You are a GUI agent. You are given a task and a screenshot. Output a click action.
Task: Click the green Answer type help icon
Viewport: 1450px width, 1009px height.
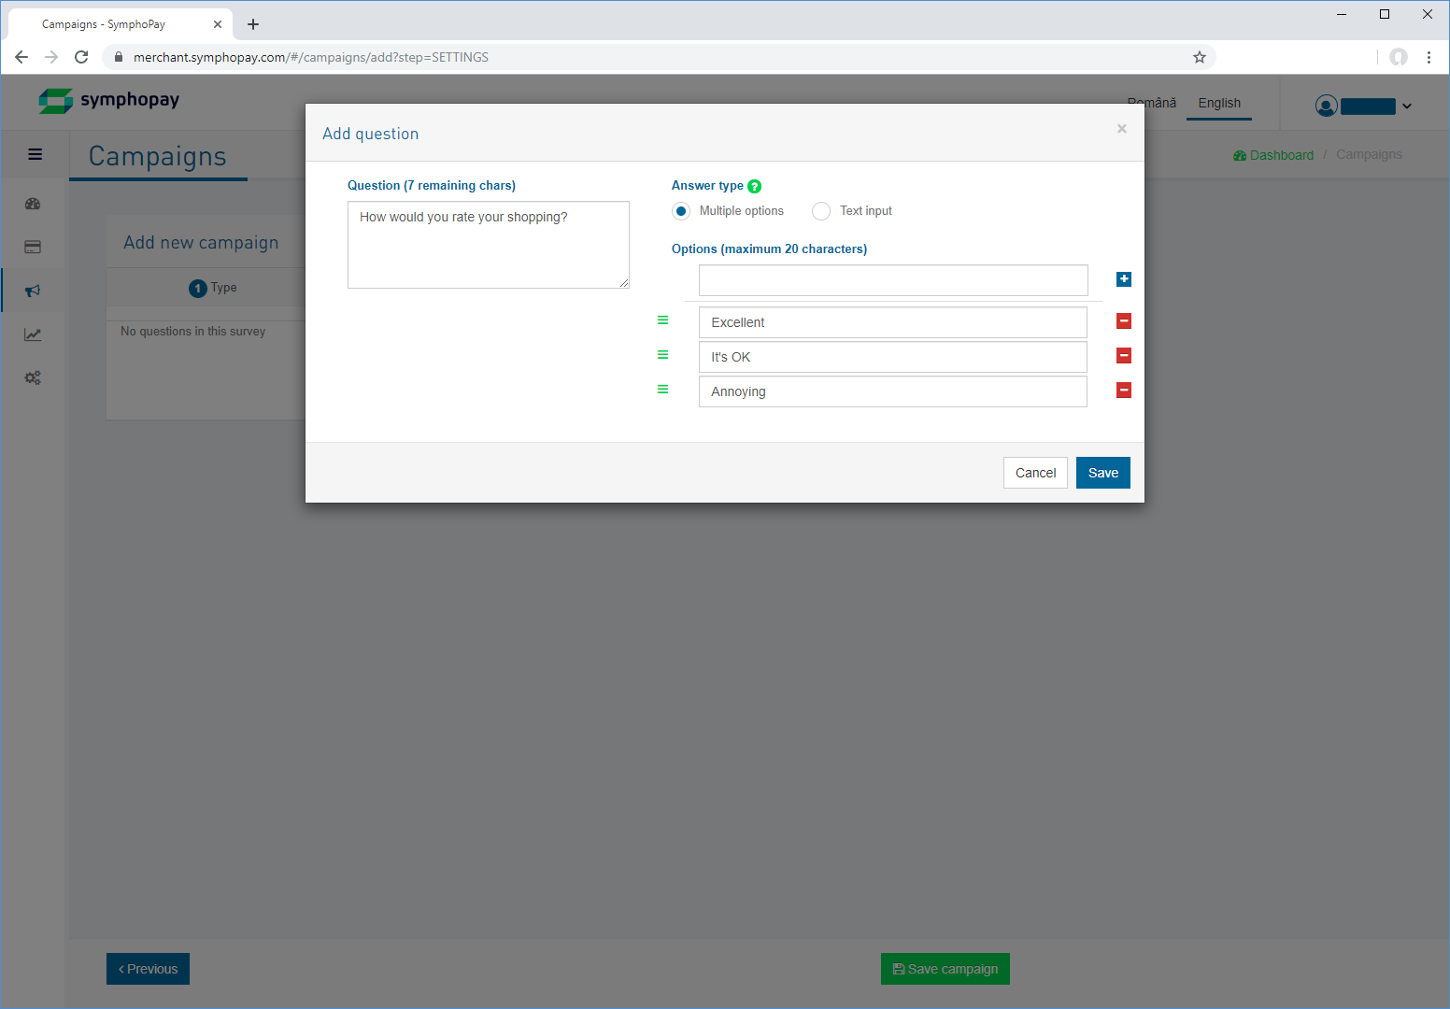[755, 187]
